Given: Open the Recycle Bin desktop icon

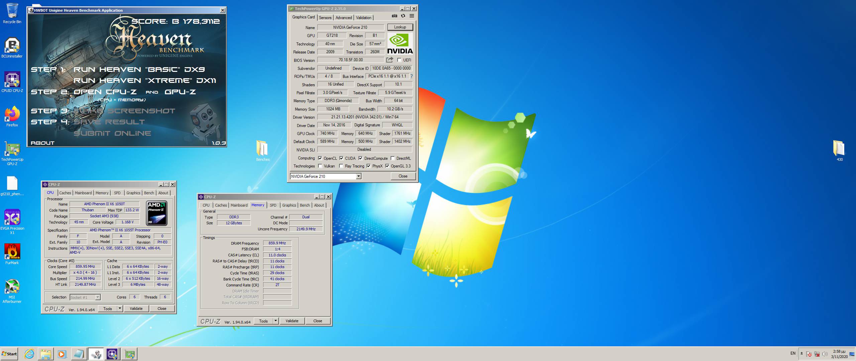Looking at the screenshot, I should [x=12, y=13].
